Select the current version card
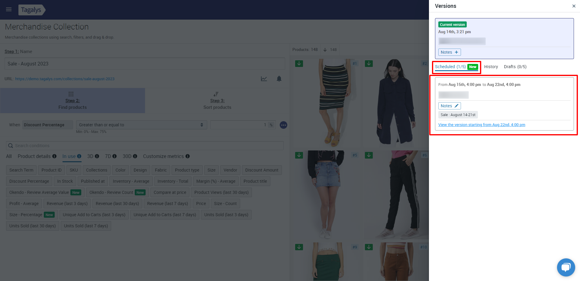The height and width of the screenshot is (281, 580). [x=504, y=39]
